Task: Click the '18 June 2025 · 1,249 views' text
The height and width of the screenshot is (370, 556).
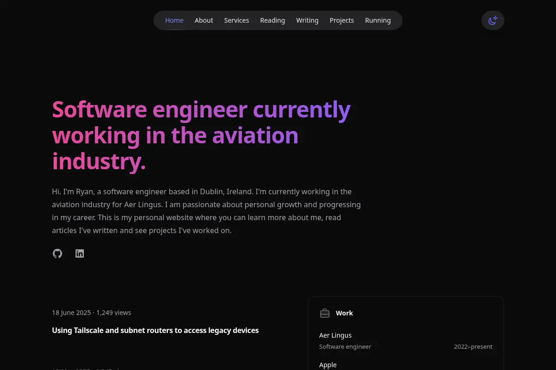Action: click(x=91, y=313)
